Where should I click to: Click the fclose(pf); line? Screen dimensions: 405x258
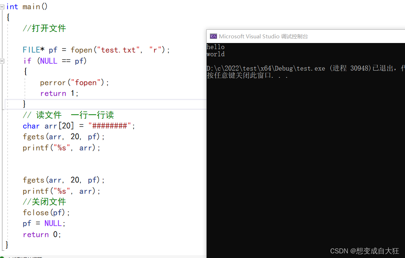click(46, 213)
